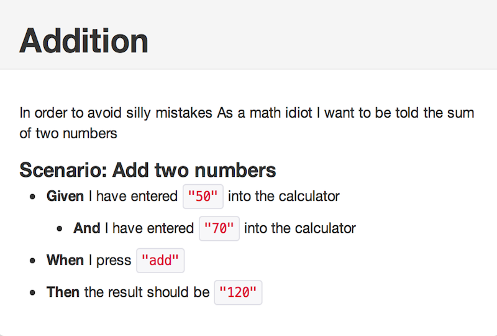Click the bold Given keyword
The width and height of the screenshot is (497, 336).
(x=65, y=196)
